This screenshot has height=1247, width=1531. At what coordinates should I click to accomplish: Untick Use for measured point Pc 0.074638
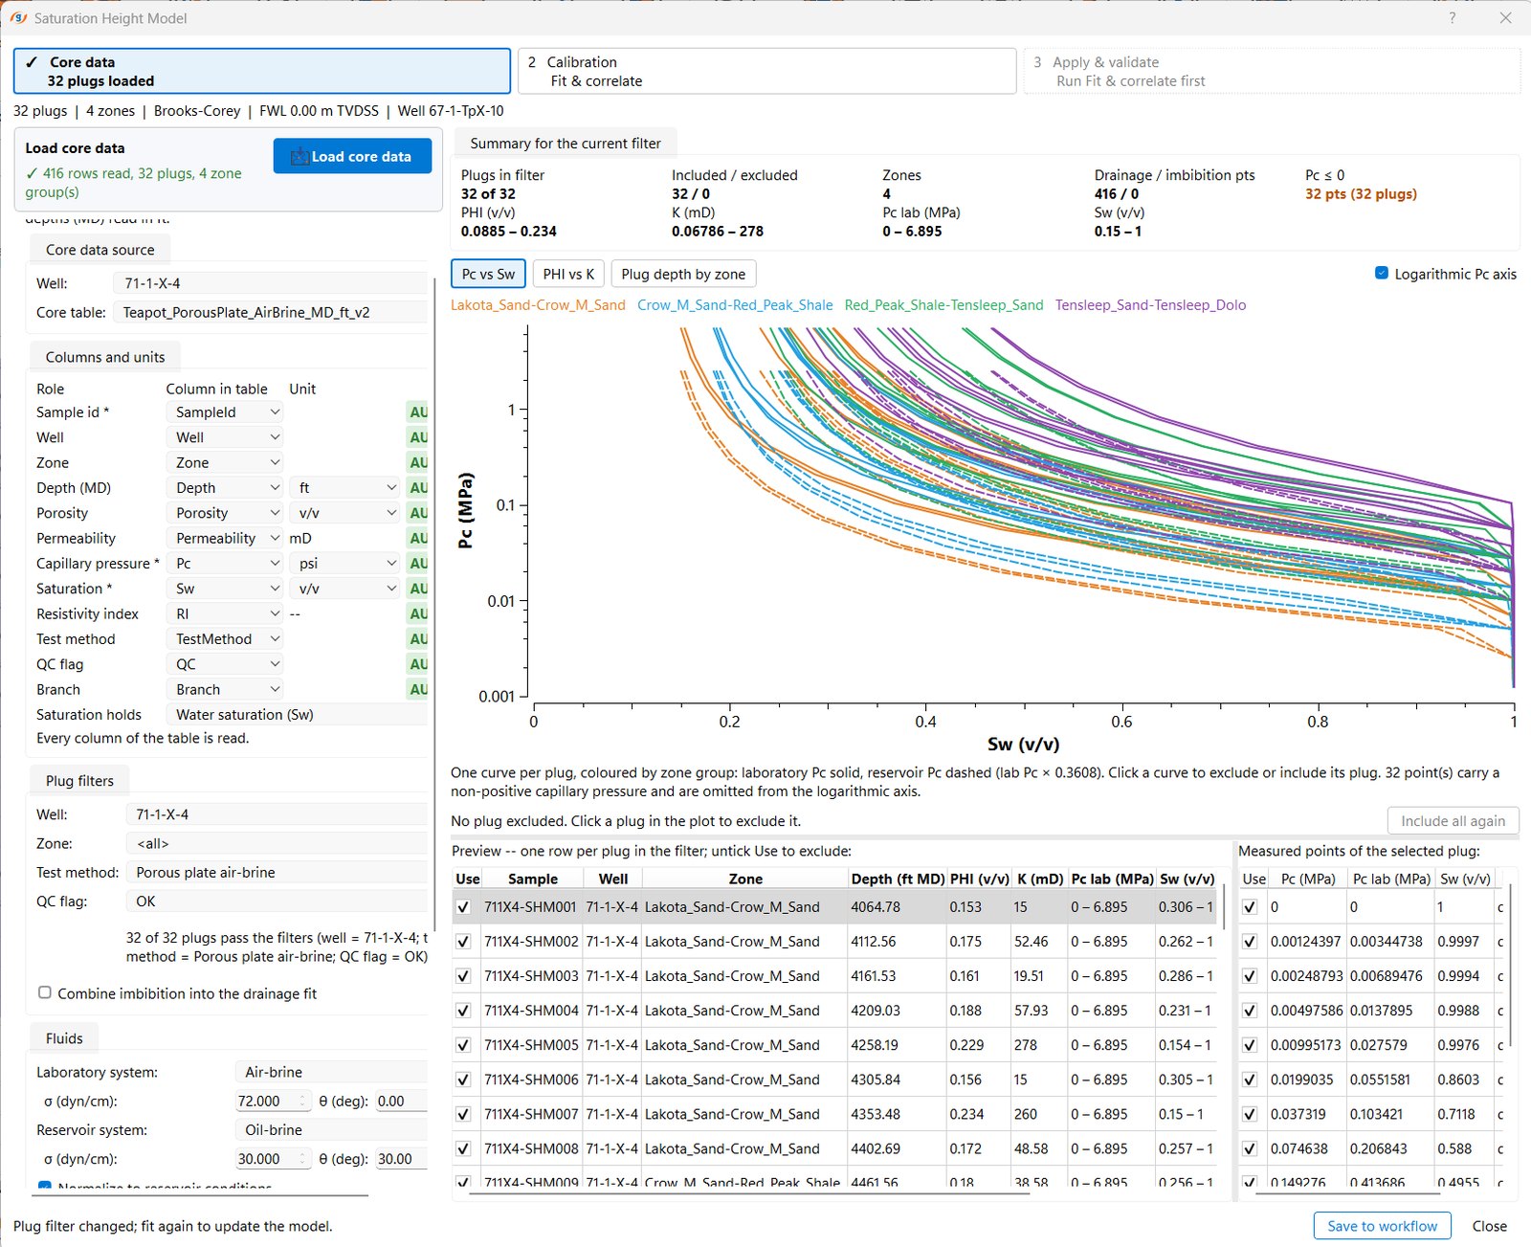[1250, 1148]
